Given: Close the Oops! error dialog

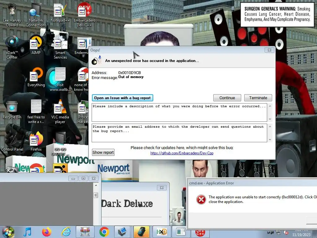Looking at the screenshot, I should tap(270, 50).
